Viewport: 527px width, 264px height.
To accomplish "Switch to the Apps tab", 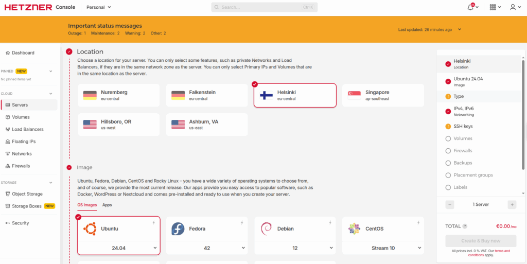I will pyautogui.click(x=107, y=205).
